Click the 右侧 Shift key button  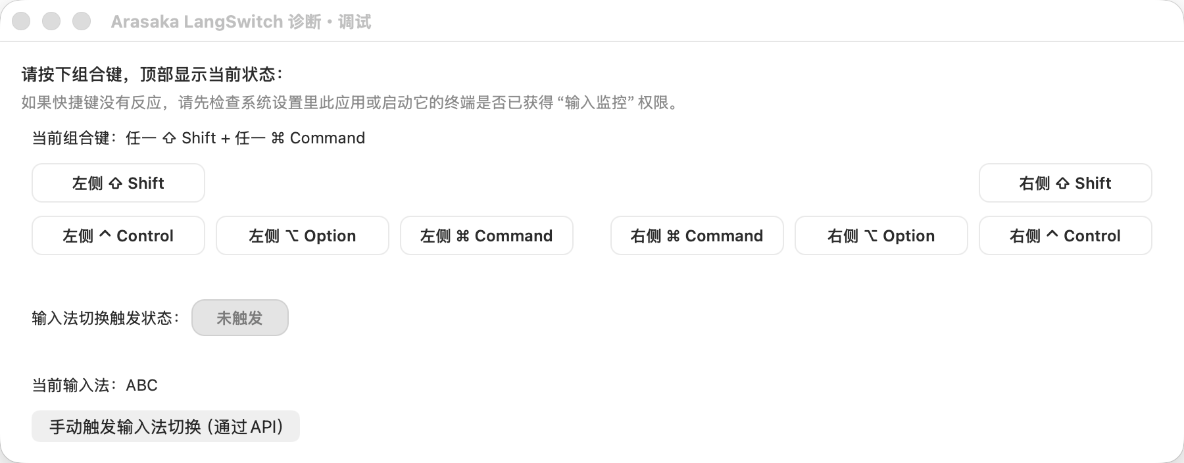(1065, 183)
